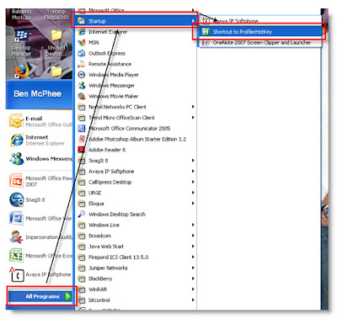Open Internet Explorer pinned Internet item
Viewport: 337px width, 318px height.
pos(40,140)
